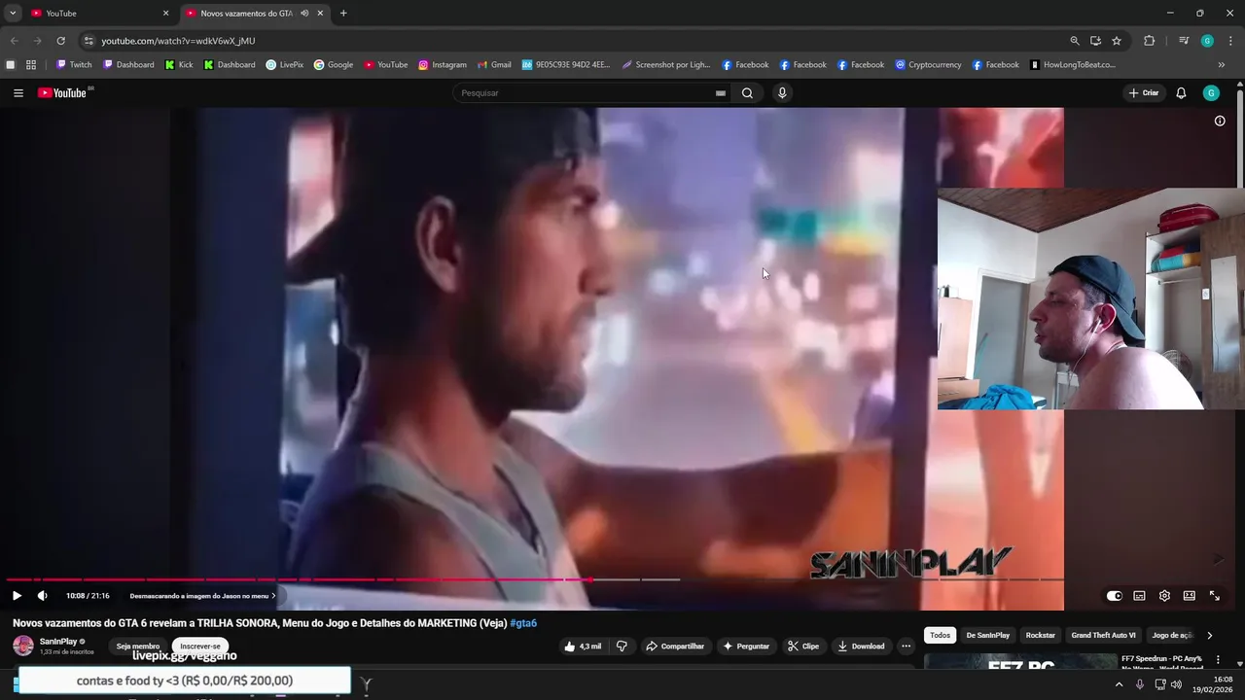
Task: Open taskbar volume speaker icon
Action: coord(1176,684)
